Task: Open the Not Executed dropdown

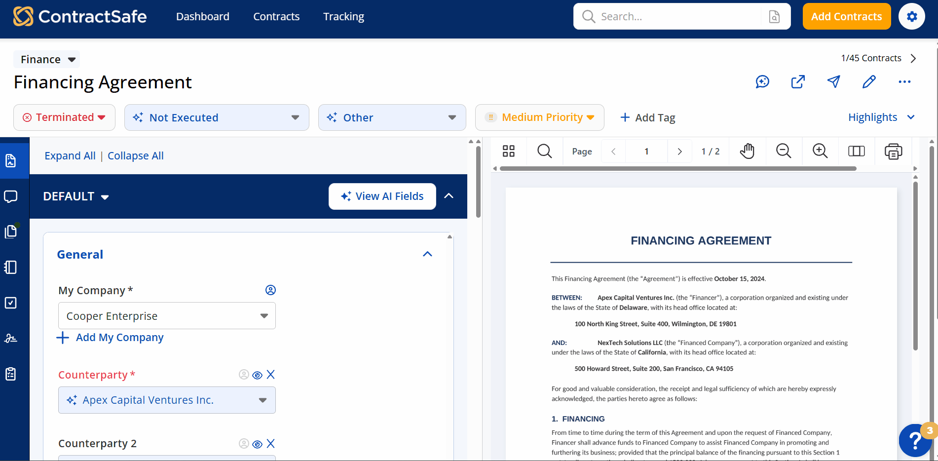Action: pos(217,117)
